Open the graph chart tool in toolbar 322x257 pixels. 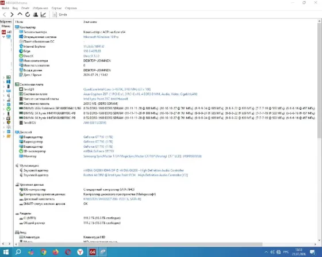click(x=43, y=14)
